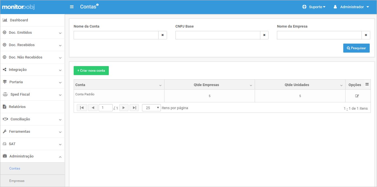Open Qtde Empresas column dropdown

[x=251, y=85]
